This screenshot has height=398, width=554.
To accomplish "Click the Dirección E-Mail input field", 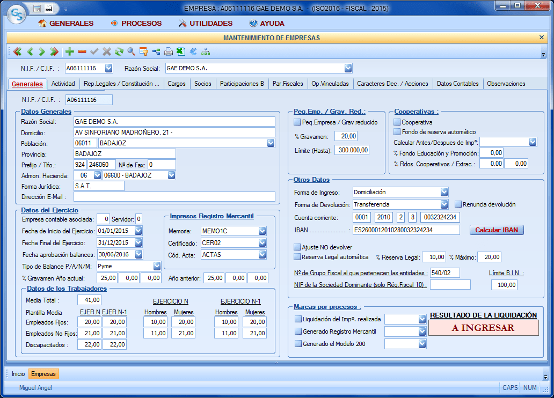I will 174,197.
